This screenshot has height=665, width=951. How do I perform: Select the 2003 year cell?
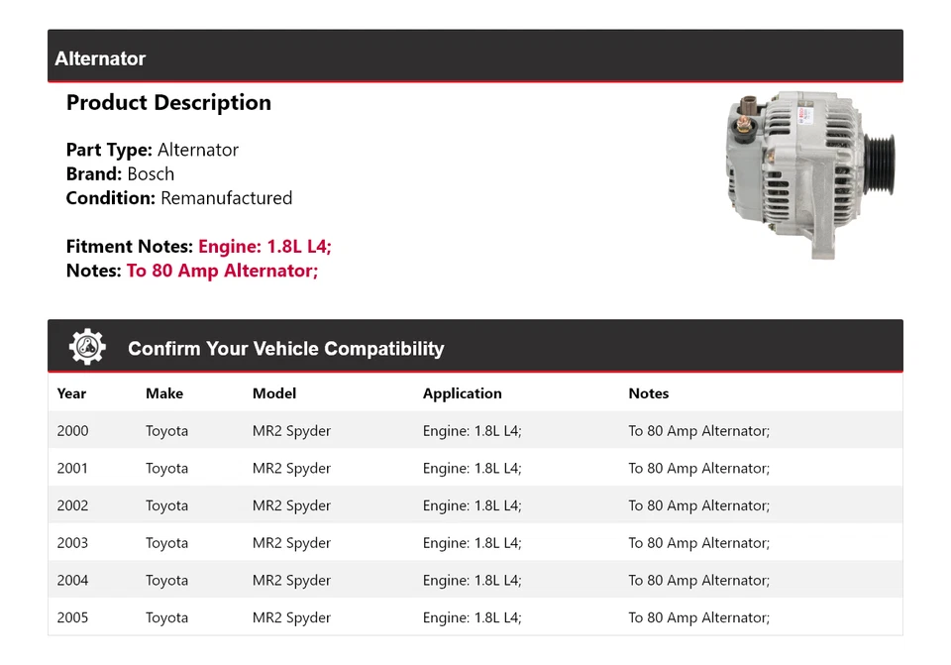72,543
